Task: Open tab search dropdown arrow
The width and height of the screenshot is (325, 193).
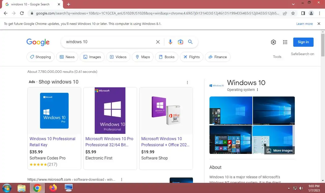Action: tap(293, 4)
